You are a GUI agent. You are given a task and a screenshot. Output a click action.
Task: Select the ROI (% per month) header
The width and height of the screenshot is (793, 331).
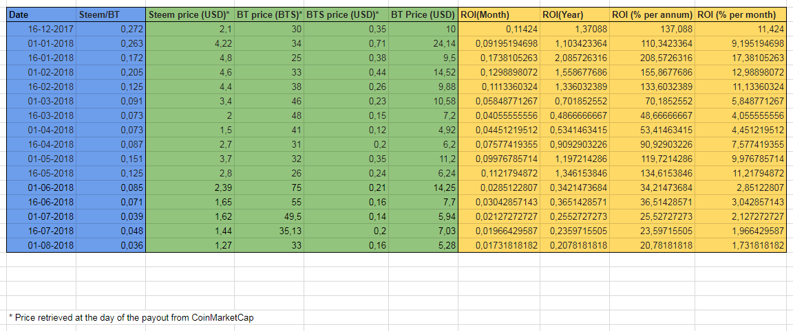[741, 15]
